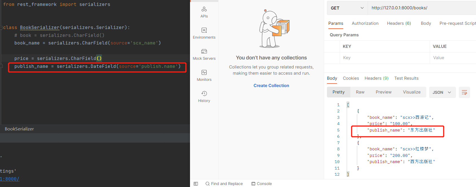Image resolution: width=476 pixels, height=187 pixels.
Task: Select the Raw response view
Action: point(360,92)
